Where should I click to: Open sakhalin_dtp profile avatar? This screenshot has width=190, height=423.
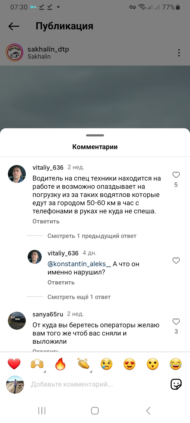14,52
